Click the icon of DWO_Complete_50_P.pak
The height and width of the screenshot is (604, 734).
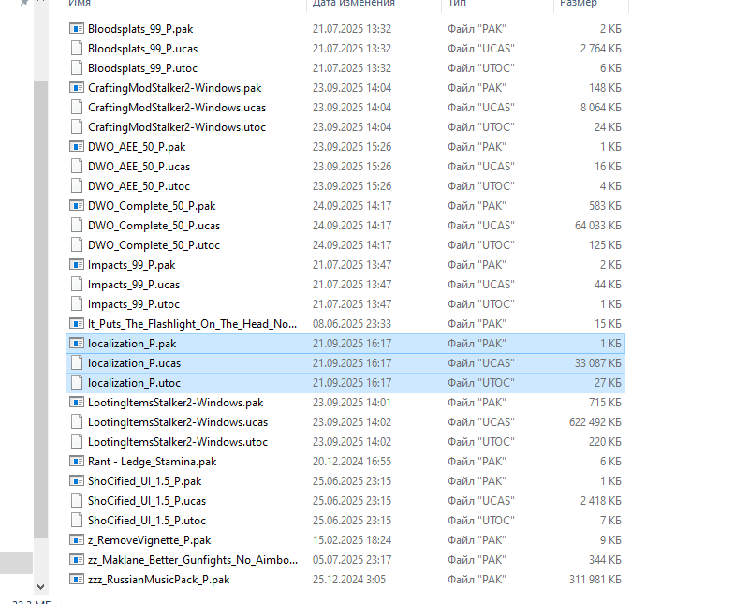[77, 206]
